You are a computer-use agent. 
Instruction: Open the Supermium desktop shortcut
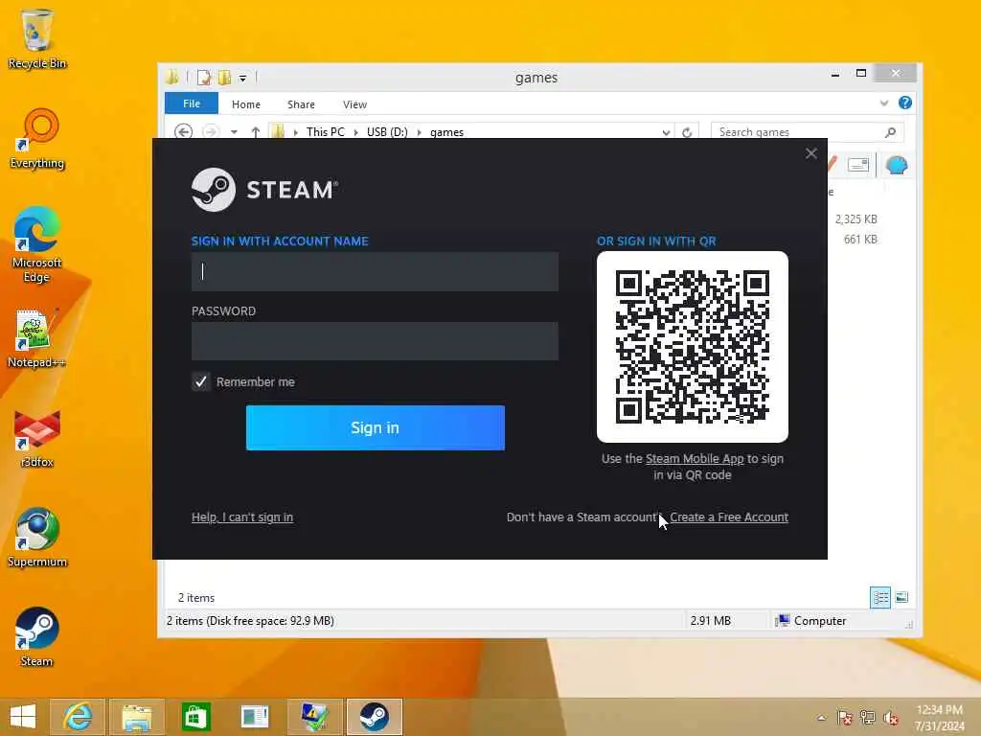click(x=37, y=538)
